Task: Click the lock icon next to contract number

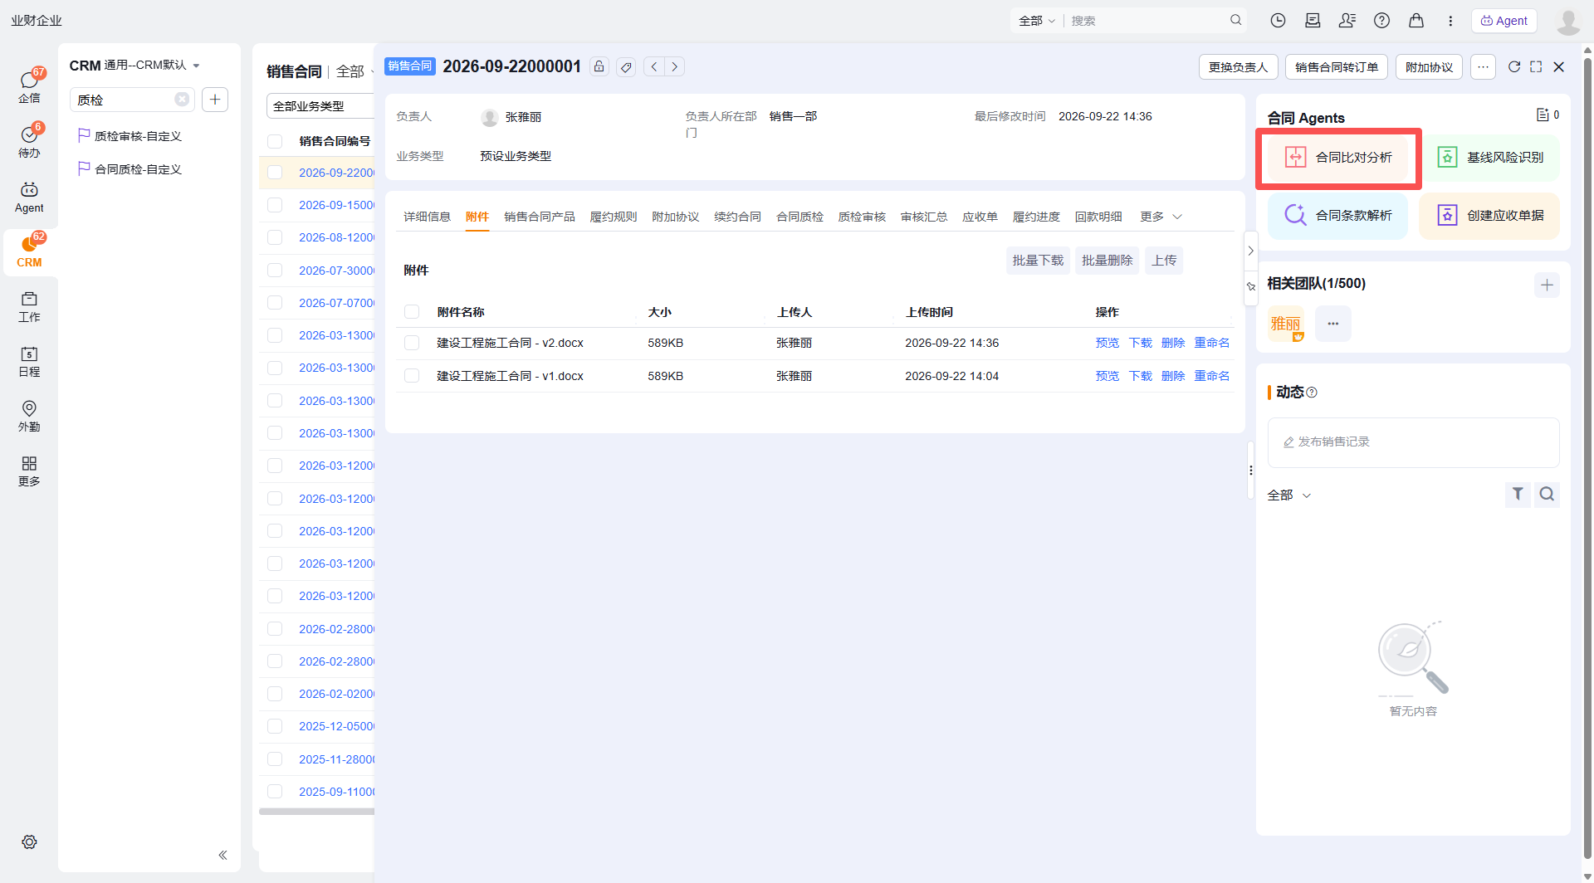Action: (599, 66)
